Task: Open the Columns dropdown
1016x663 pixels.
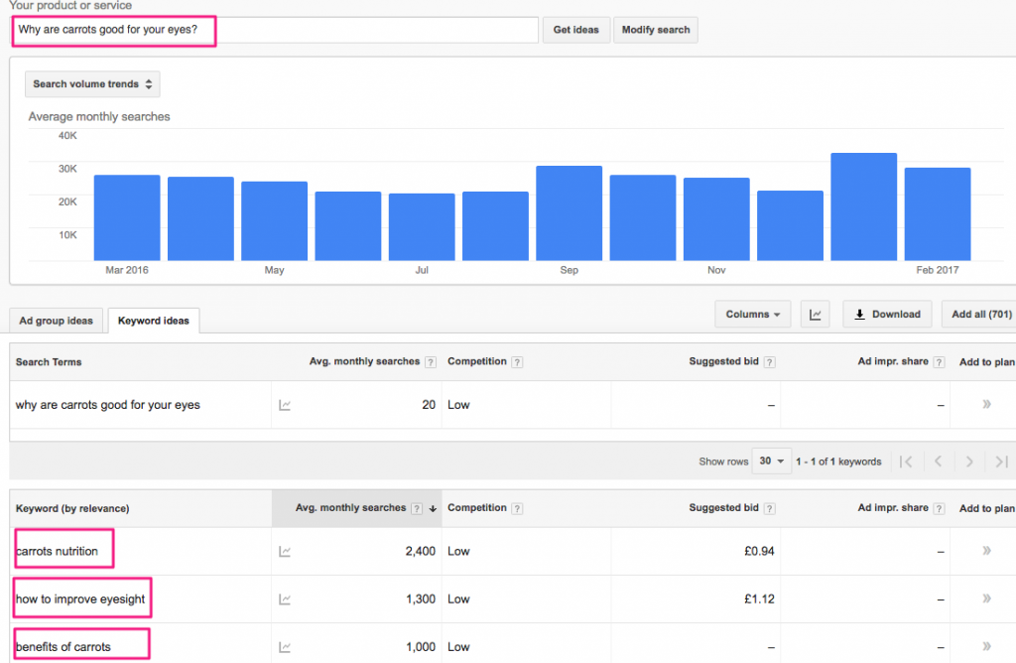Action: coord(752,314)
